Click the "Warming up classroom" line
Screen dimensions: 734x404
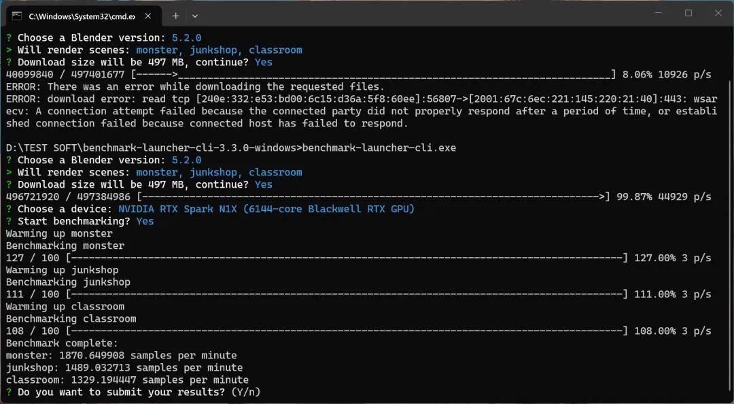[x=65, y=307]
